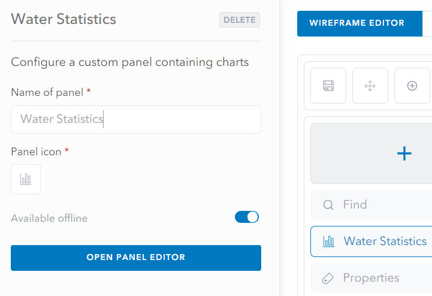432x296 pixels.
Task: Delete the Water Statistics panel
Action: 240,20
